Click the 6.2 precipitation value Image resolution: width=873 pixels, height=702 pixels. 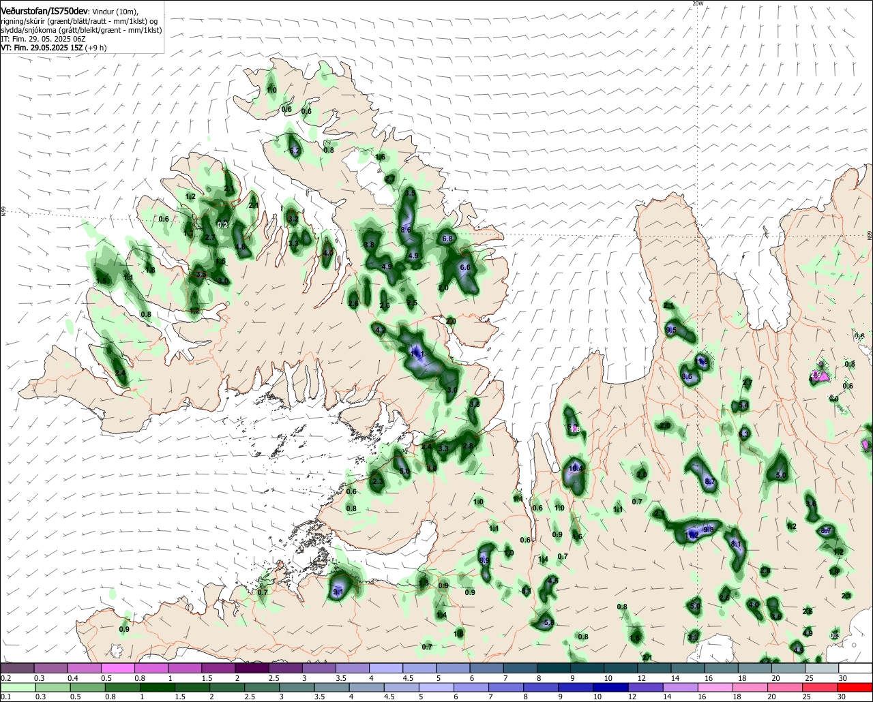coord(295,151)
